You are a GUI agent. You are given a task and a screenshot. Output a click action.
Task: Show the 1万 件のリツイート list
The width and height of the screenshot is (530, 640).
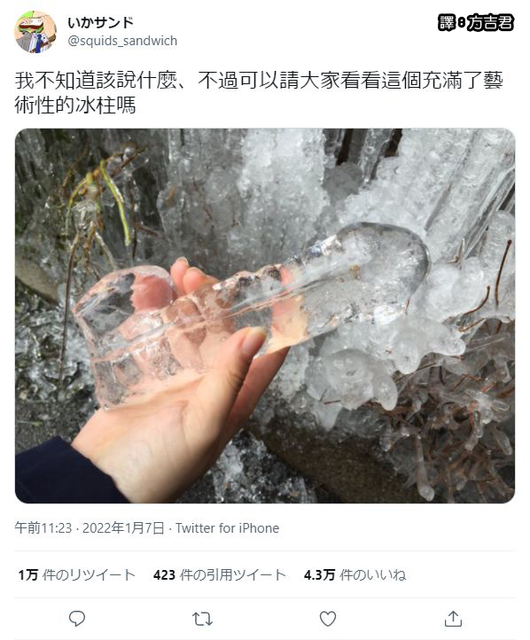click(x=77, y=575)
